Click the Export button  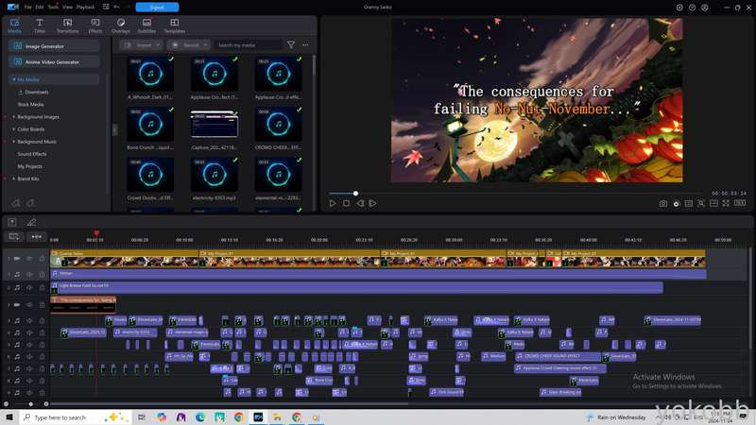157,8
